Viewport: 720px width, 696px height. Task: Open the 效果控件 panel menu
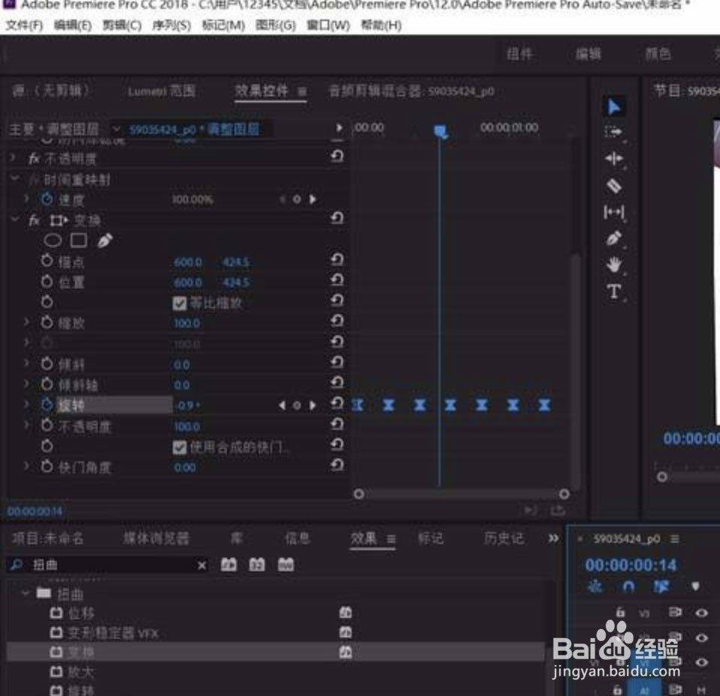(302, 92)
